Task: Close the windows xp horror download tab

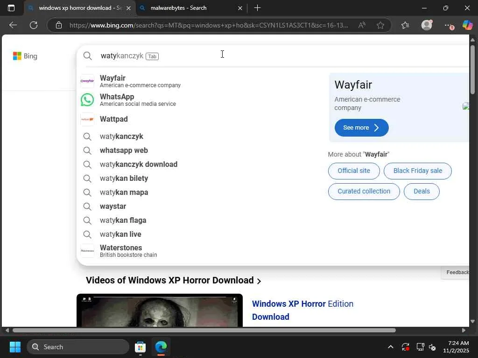Action: click(129, 8)
